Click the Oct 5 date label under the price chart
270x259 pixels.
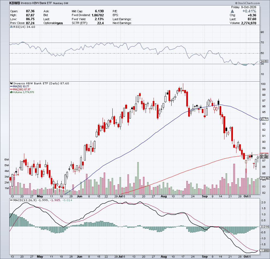tap(247, 196)
